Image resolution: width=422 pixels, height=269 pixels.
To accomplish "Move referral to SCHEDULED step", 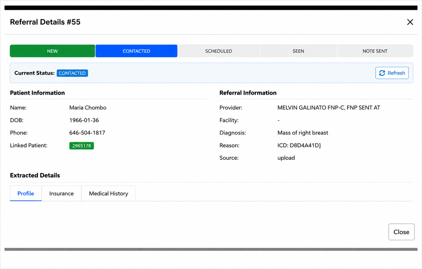I will 219,51.
